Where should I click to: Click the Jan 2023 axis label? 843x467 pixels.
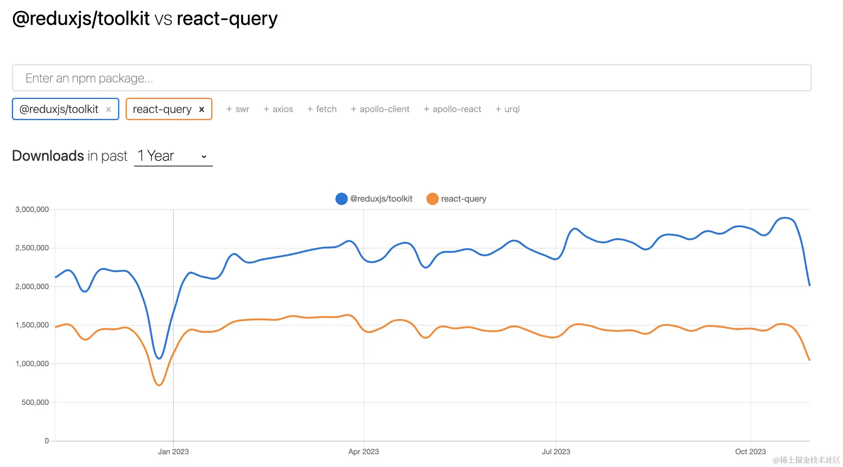pyautogui.click(x=173, y=451)
